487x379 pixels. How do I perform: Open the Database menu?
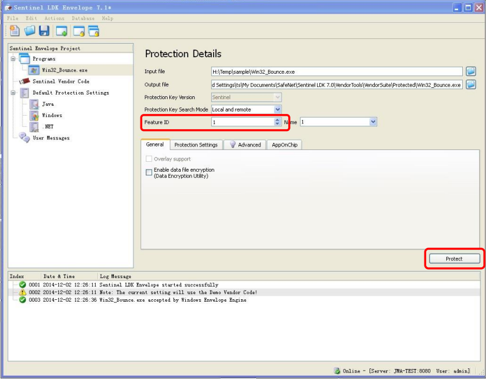pyautogui.click(x=83, y=18)
